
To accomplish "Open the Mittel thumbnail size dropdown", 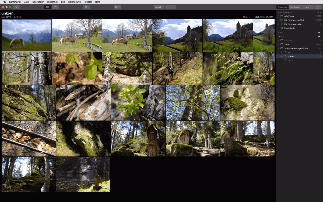I will coord(159,7).
